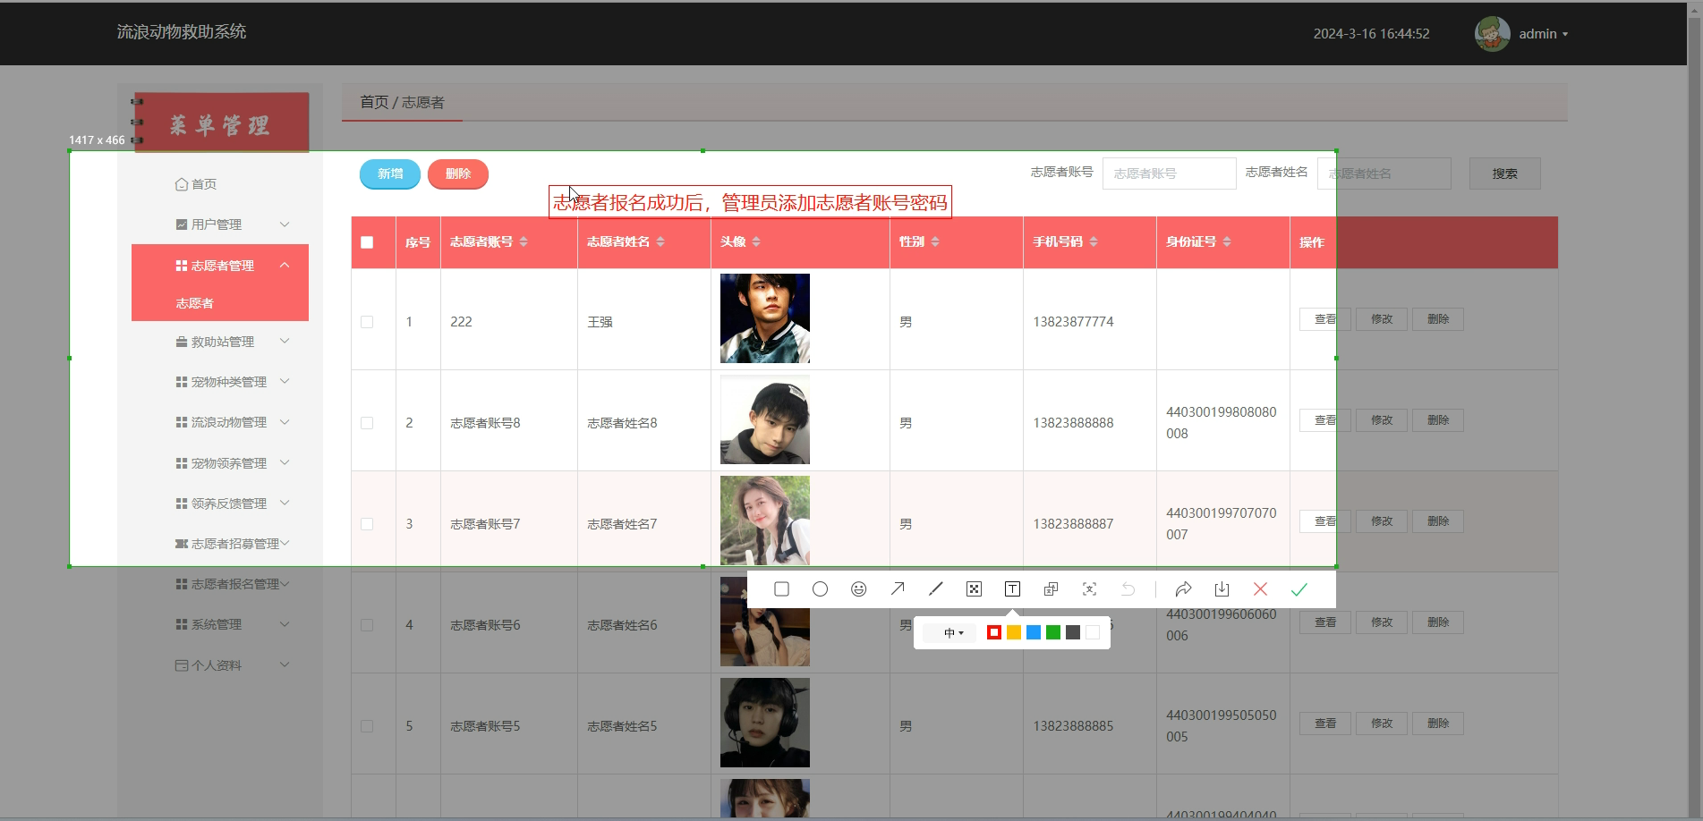The height and width of the screenshot is (821, 1703).
Task: Click the 新增 button
Action: (390, 174)
